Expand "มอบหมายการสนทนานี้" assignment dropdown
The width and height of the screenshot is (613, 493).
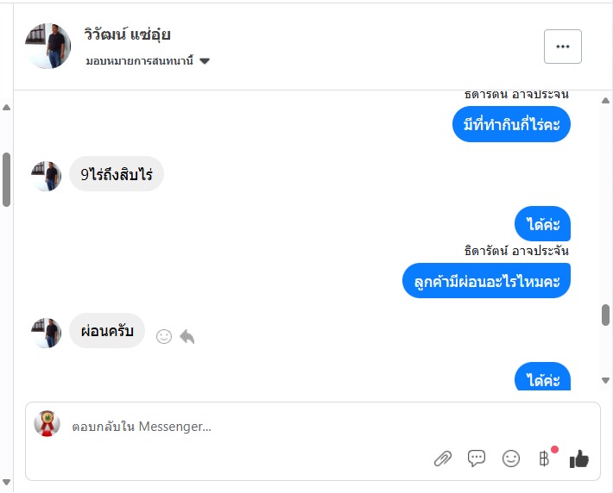coord(205,61)
